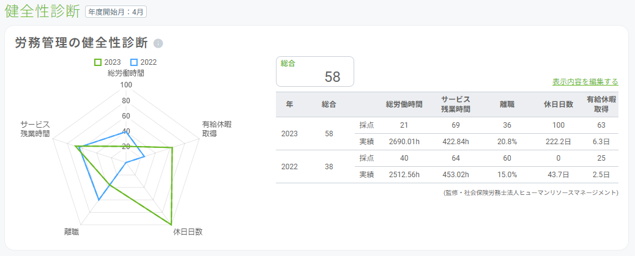This screenshot has height=256, width=635.
Task: Click the 休日日数 column header
Action: point(559,104)
